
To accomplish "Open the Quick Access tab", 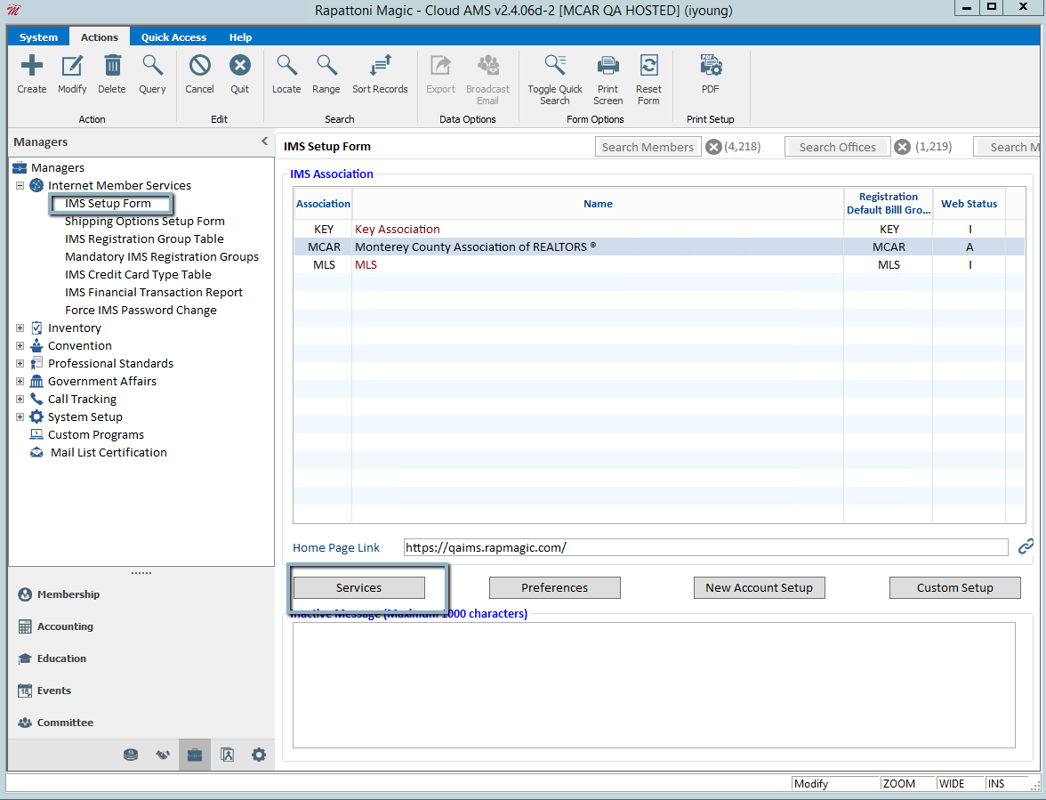I will tap(173, 37).
